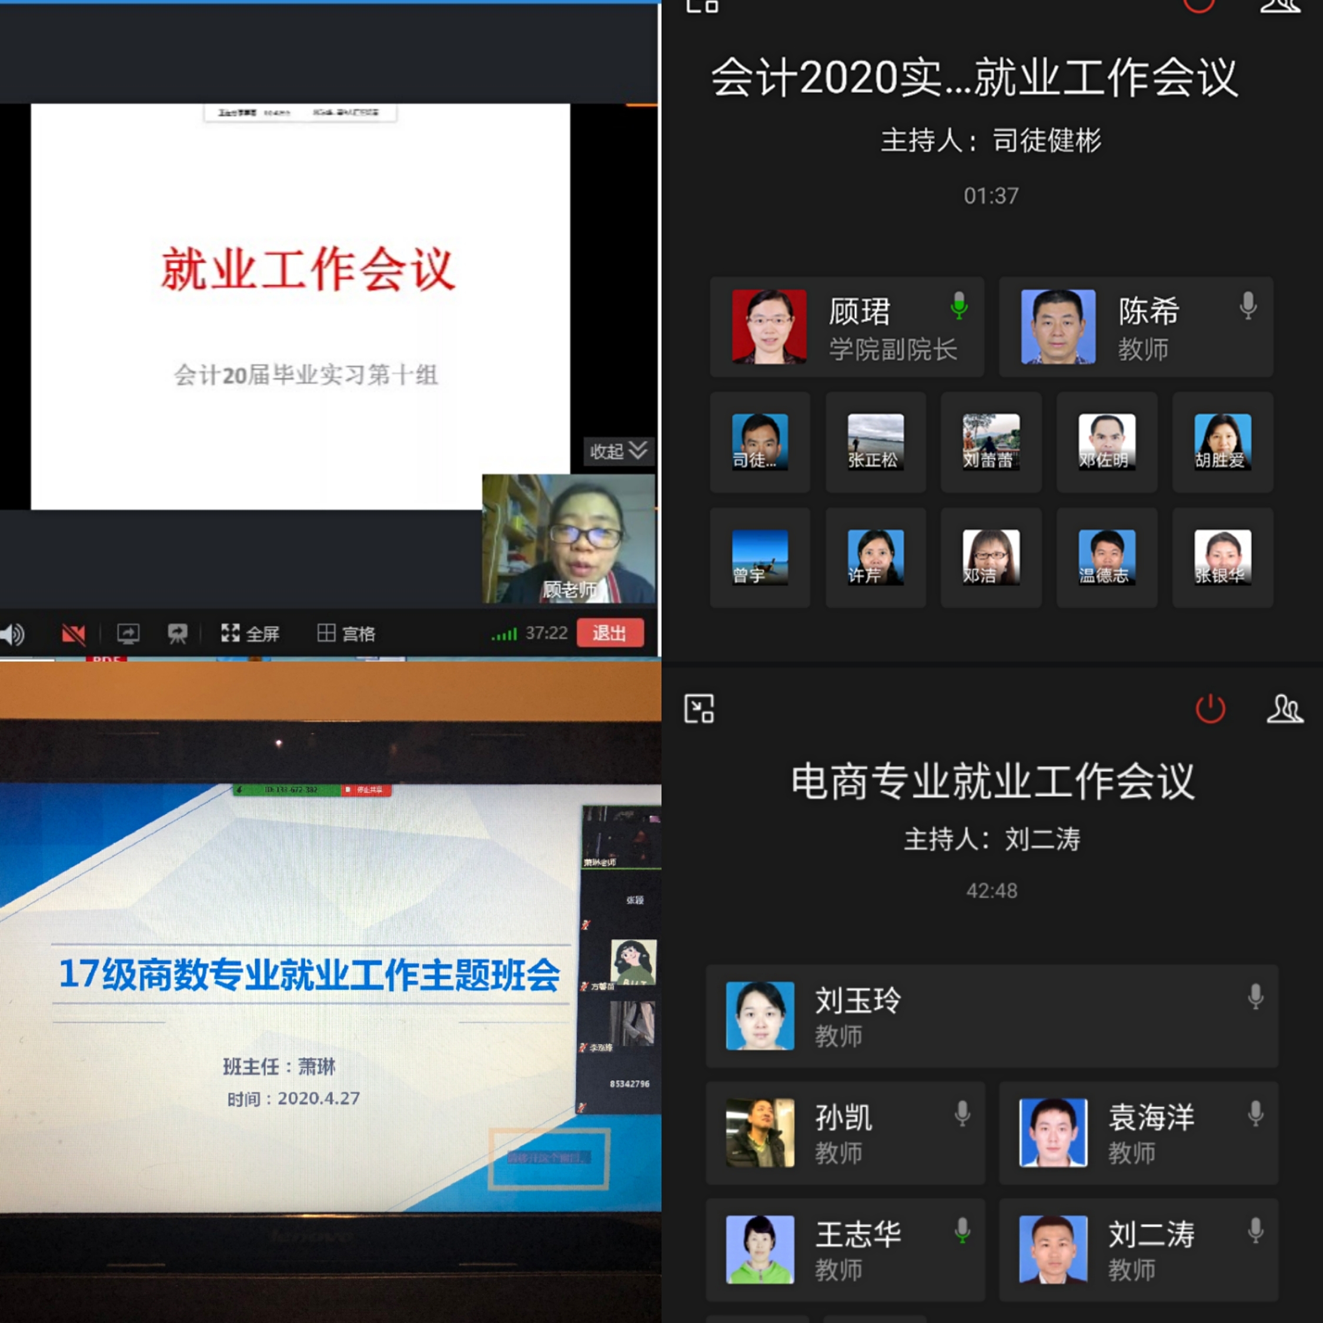Select the 萧琳老师 video tile on laptop
The width and height of the screenshot is (1323, 1323).
coord(621,837)
